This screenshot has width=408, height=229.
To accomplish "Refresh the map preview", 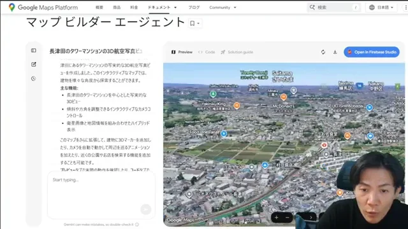I will click(x=323, y=52).
